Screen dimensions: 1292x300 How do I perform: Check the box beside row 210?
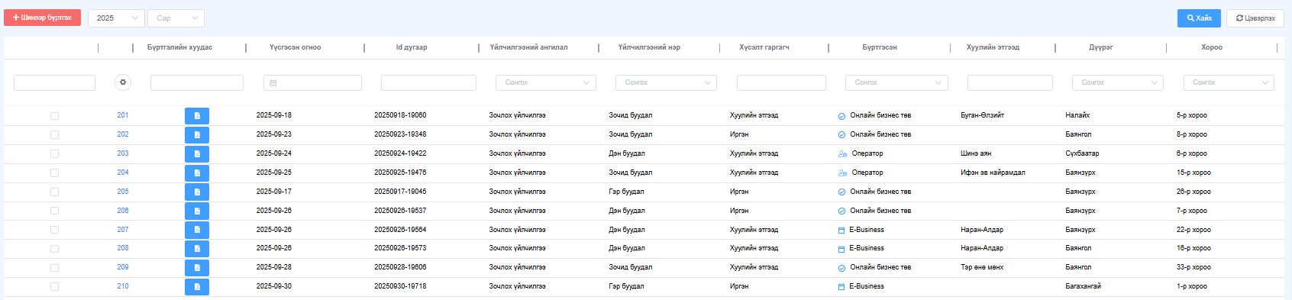[x=54, y=287]
